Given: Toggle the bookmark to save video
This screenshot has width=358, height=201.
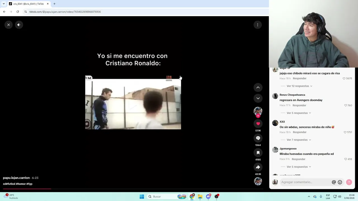Looking at the screenshot, I should pyautogui.click(x=258, y=153).
